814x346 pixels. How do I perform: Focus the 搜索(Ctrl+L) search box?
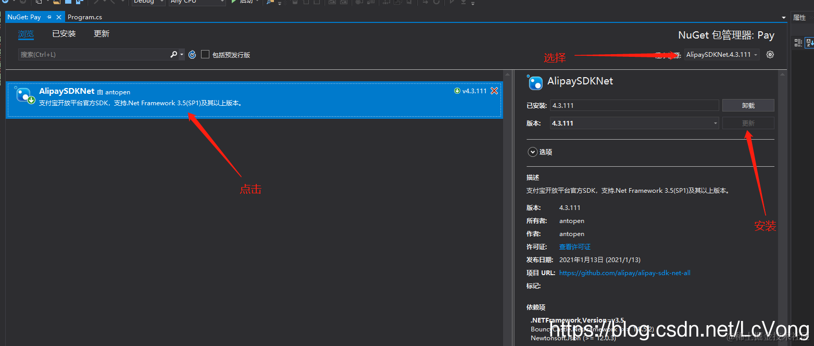[93, 54]
